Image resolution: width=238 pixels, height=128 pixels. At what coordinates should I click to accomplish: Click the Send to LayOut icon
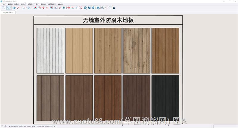click(94, 8)
